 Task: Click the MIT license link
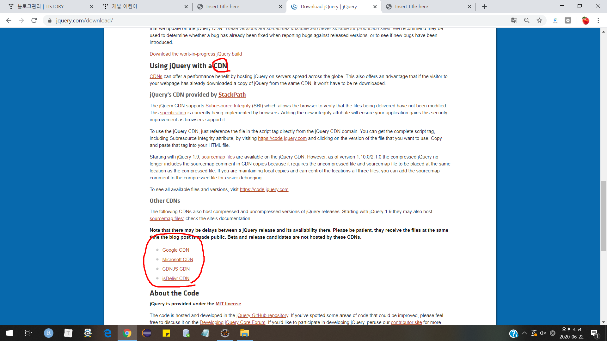click(228, 304)
